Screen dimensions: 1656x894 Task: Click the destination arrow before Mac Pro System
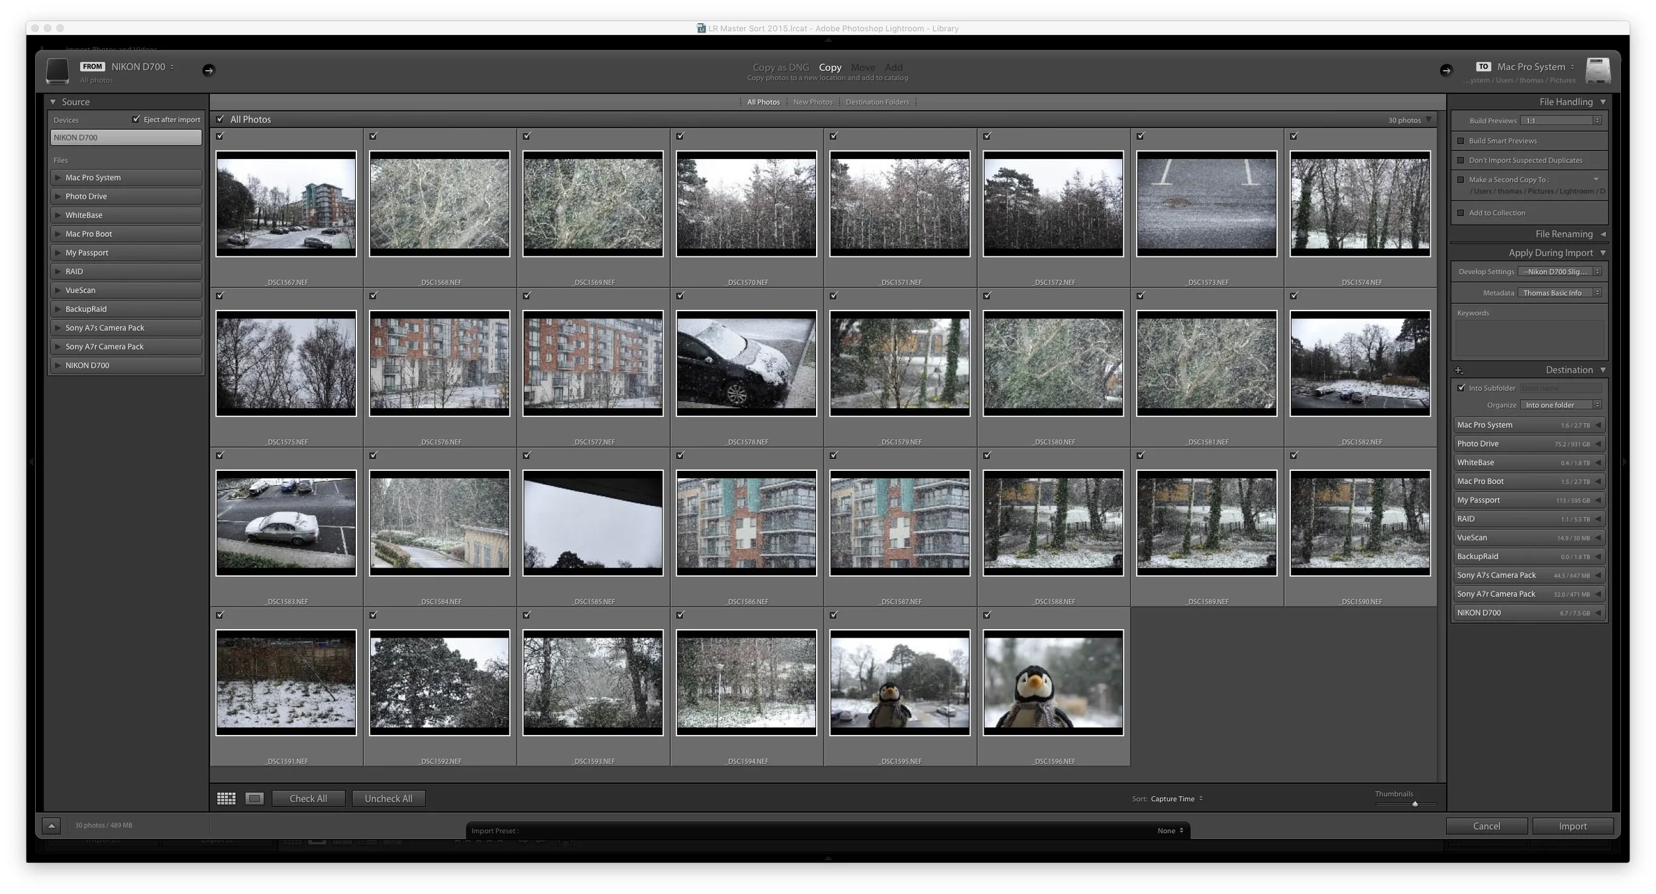pyautogui.click(x=1446, y=70)
